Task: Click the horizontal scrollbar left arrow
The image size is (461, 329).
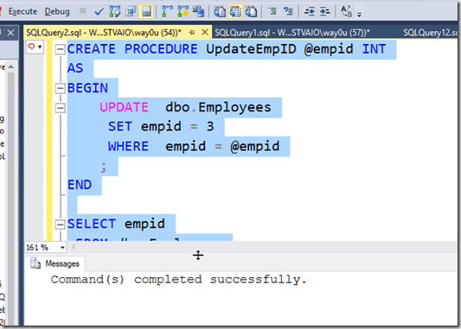Action: point(74,248)
